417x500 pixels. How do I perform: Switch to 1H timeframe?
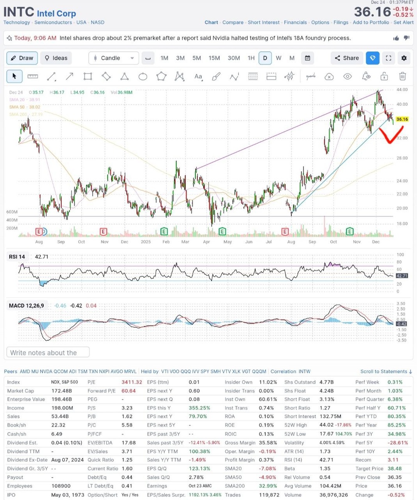click(x=251, y=58)
